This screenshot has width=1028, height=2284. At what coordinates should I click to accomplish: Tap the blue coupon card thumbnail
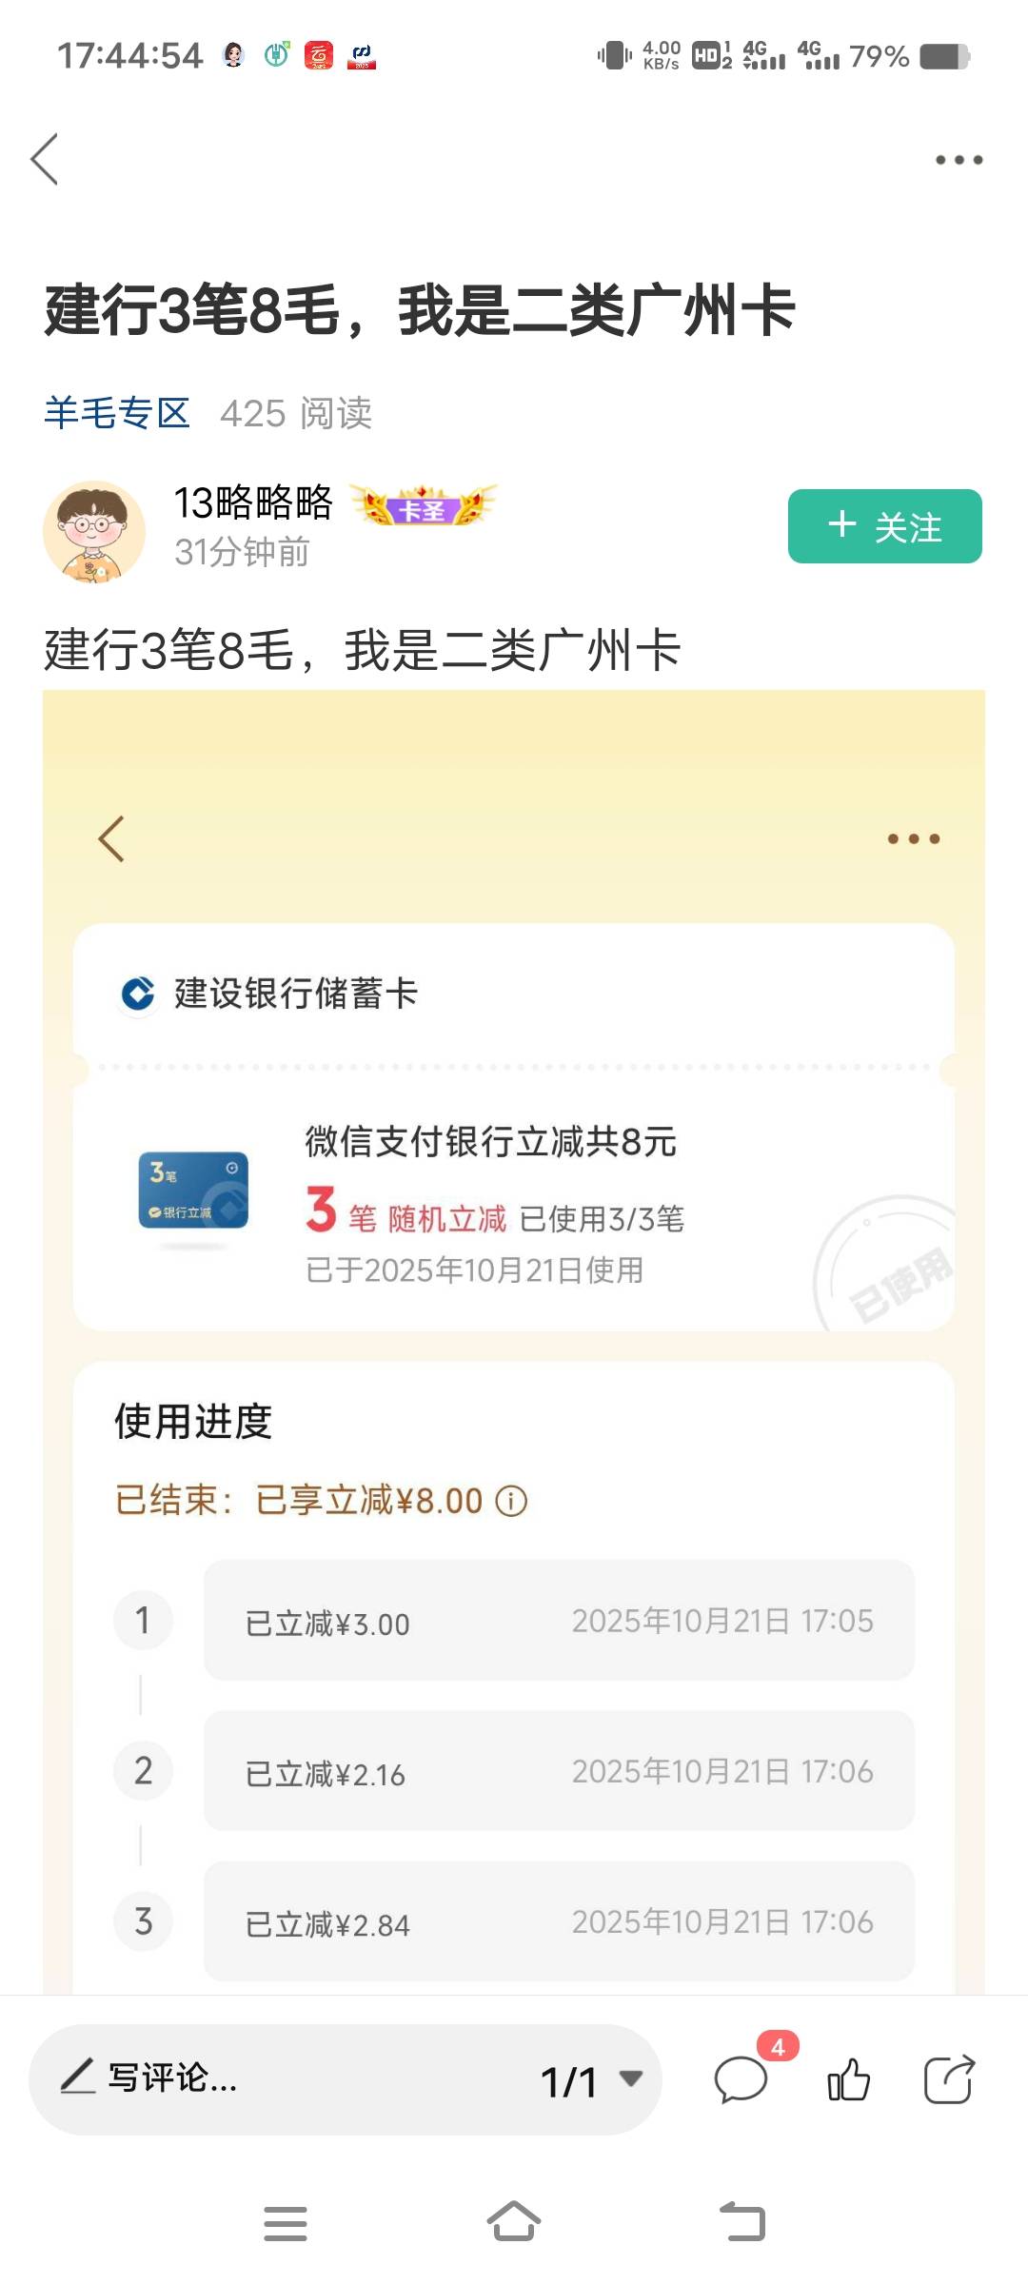(193, 1191)
